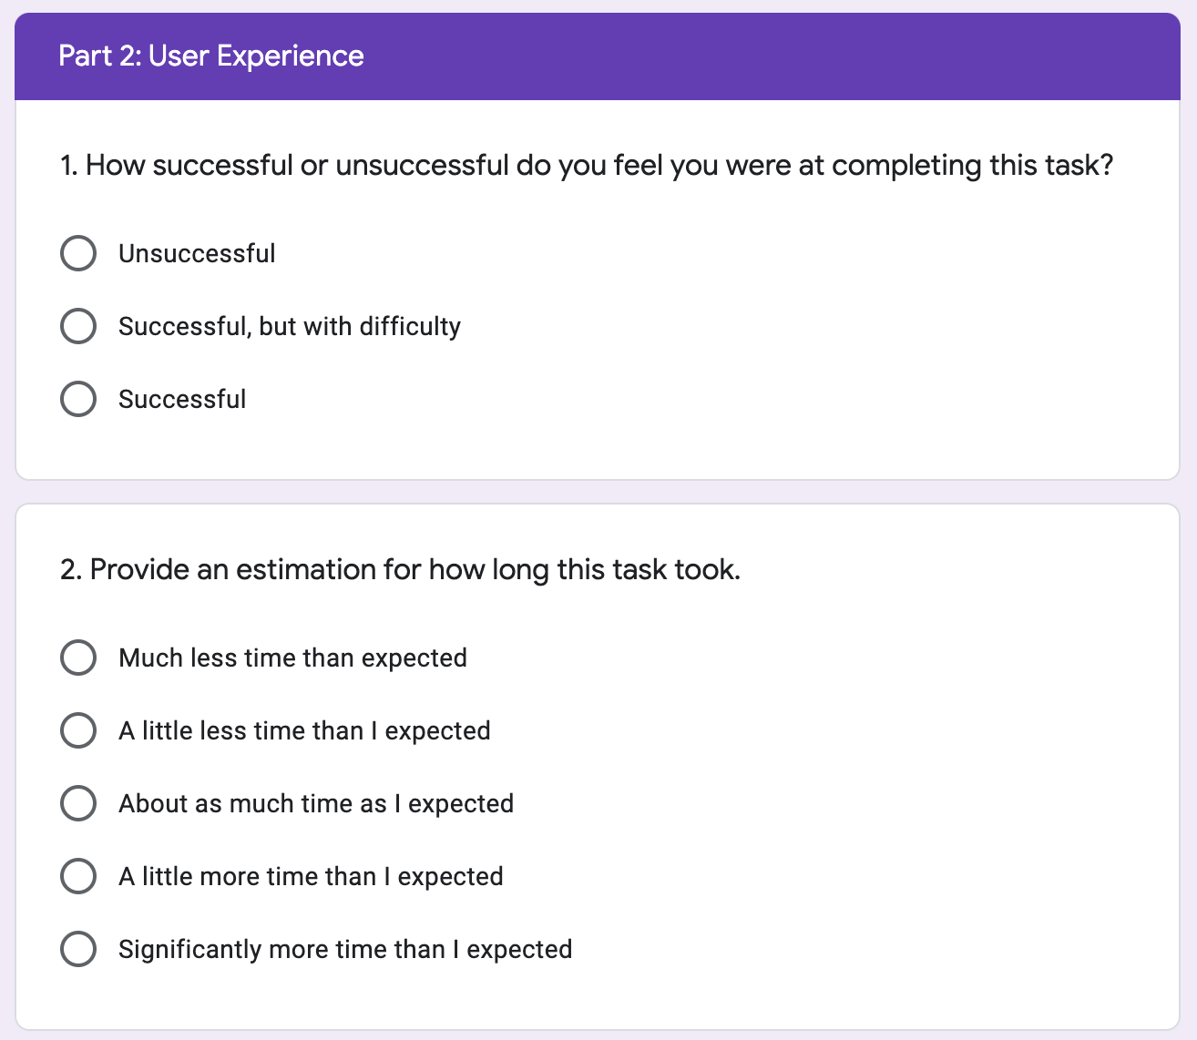1197x1040 pixels.
Task: Choose "About as much time" radio button
Action: 78,803
